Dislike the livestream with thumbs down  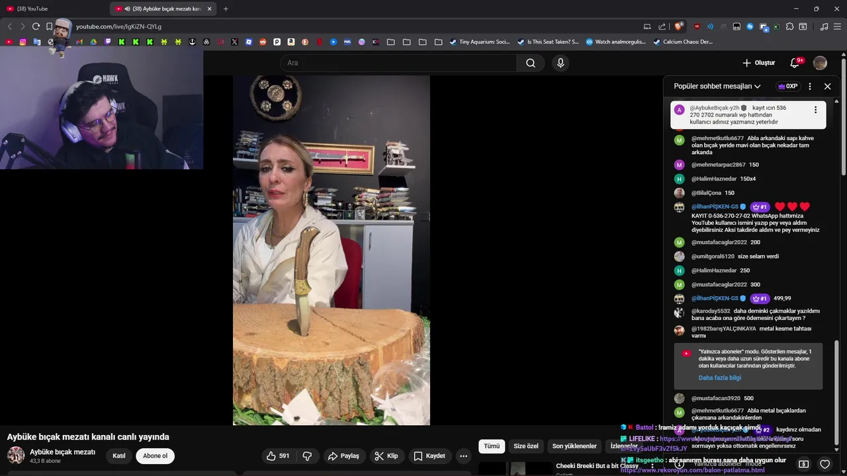coord(307,456)
